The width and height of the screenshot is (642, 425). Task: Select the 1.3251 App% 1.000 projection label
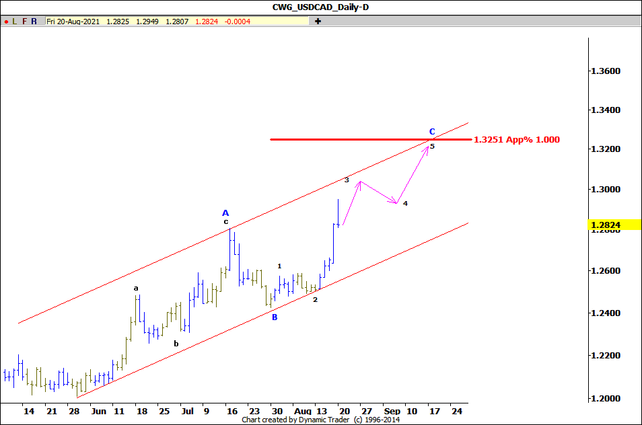tap(517, 139)
